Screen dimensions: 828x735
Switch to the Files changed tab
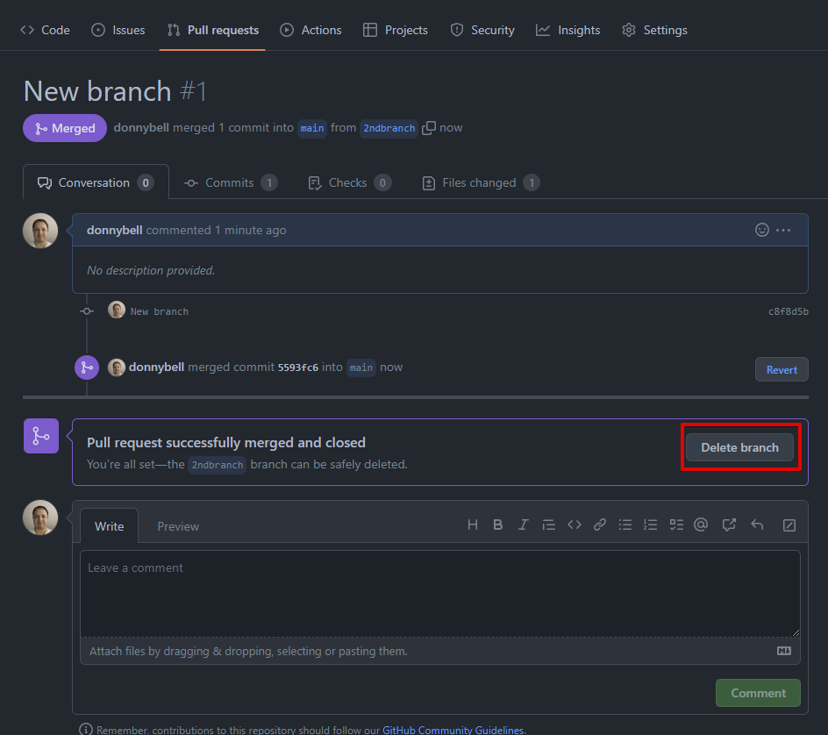point(479,182)
